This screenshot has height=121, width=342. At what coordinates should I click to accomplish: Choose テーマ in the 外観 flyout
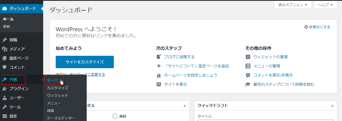pos(52,80)
